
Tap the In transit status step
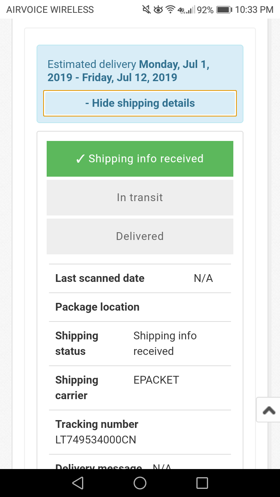click(x=140, y=198)
